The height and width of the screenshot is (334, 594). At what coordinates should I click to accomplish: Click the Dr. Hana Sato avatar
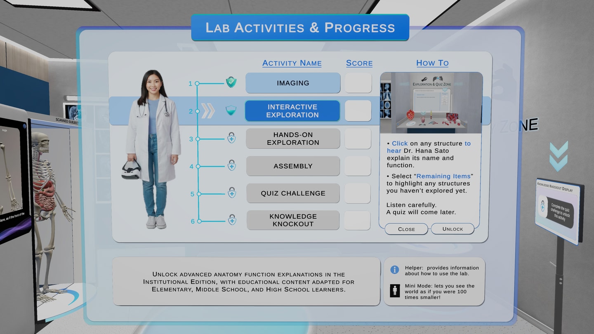pos(153,149)
